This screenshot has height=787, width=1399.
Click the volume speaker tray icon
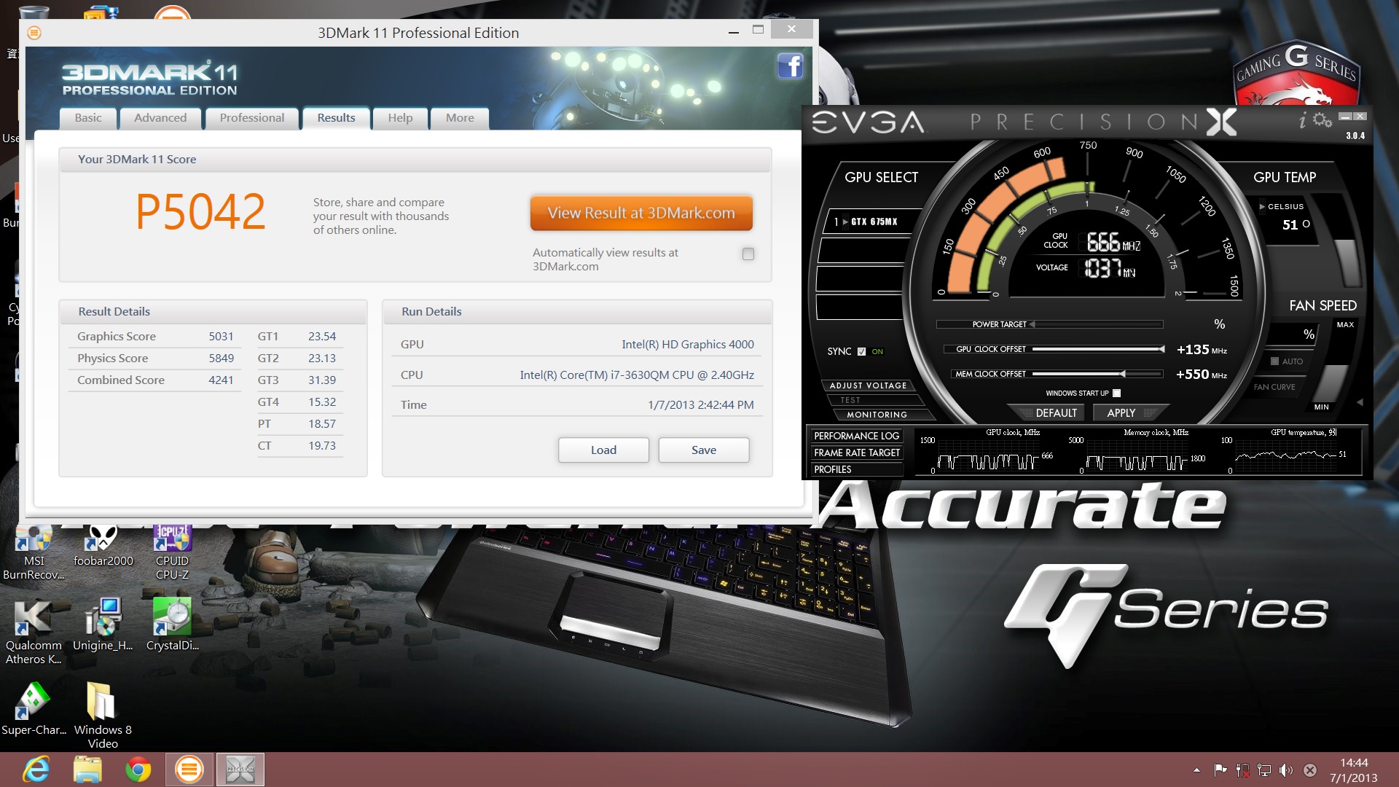tap(1286, 770)
